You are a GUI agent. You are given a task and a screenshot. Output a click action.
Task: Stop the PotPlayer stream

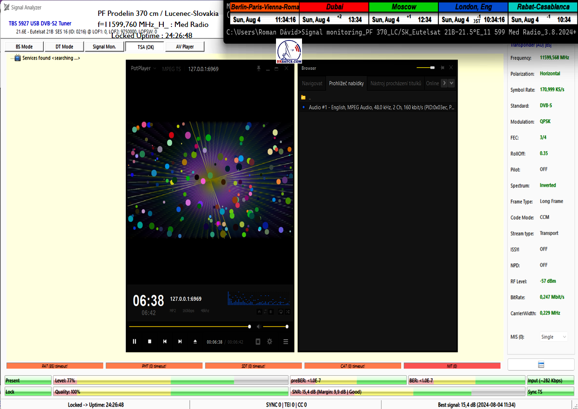pyautogui.click(x=150, y=342)
